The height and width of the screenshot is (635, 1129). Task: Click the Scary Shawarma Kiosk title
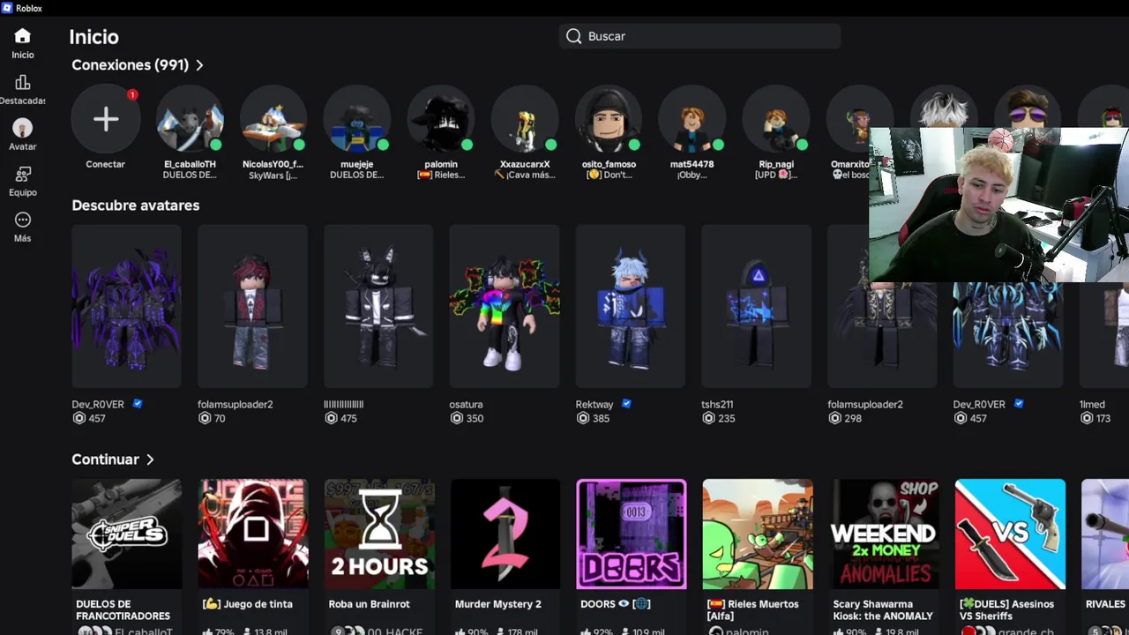(x=883, y=610)
